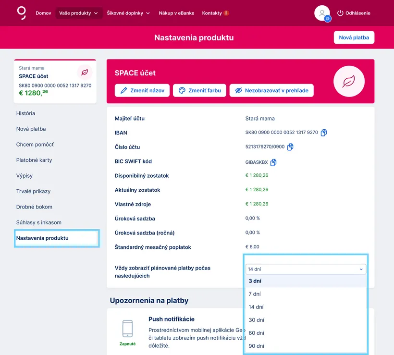Click the bank logo in the header
Screen dimensions: 394x355
click(21, 13)
